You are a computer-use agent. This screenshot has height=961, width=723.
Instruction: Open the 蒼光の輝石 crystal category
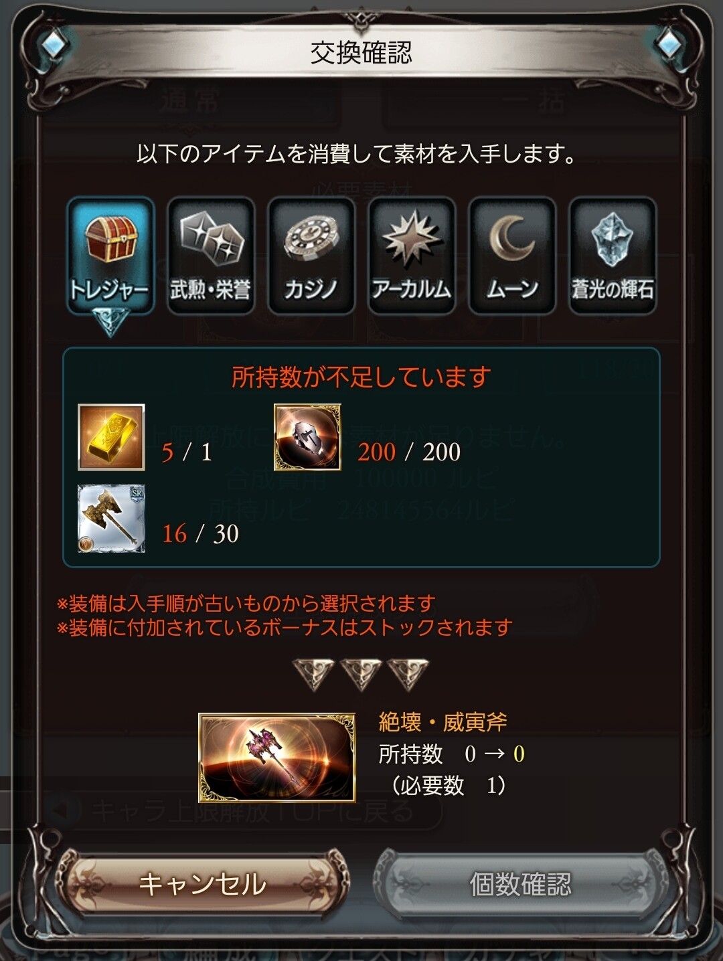pos(613,255)
